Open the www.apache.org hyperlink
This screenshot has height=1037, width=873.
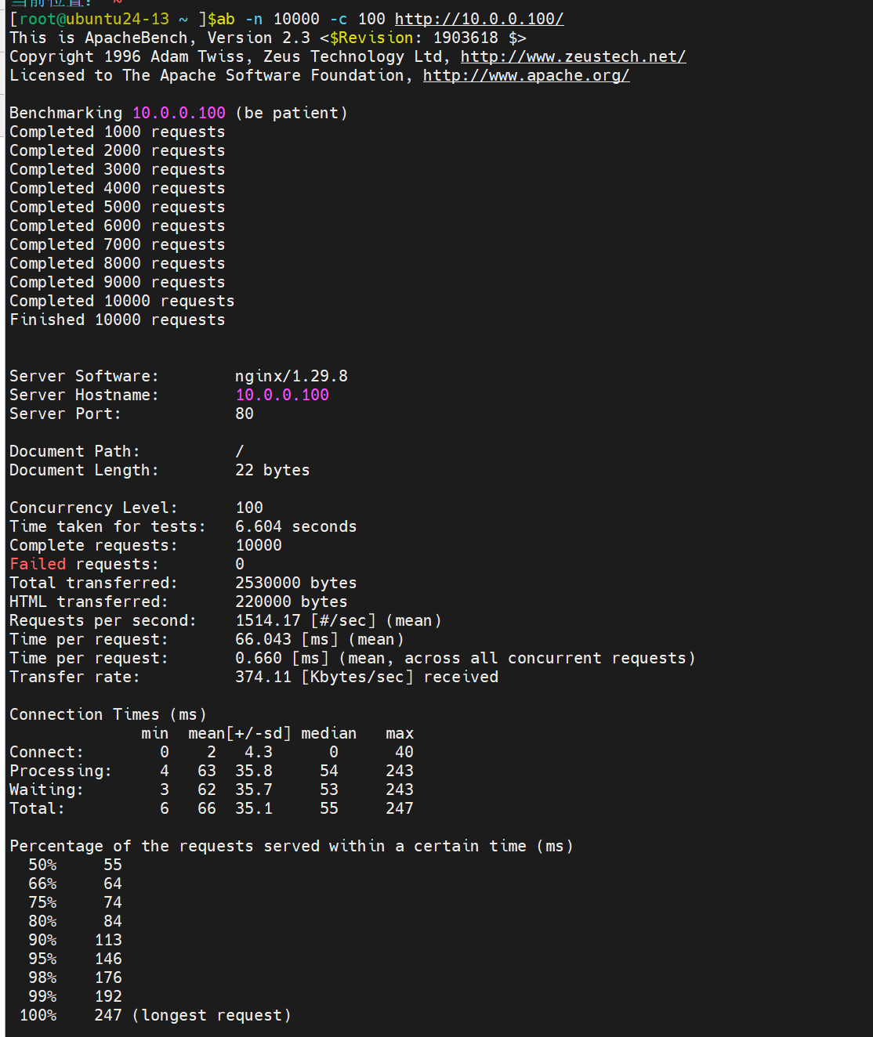click(x=526, y=75)
